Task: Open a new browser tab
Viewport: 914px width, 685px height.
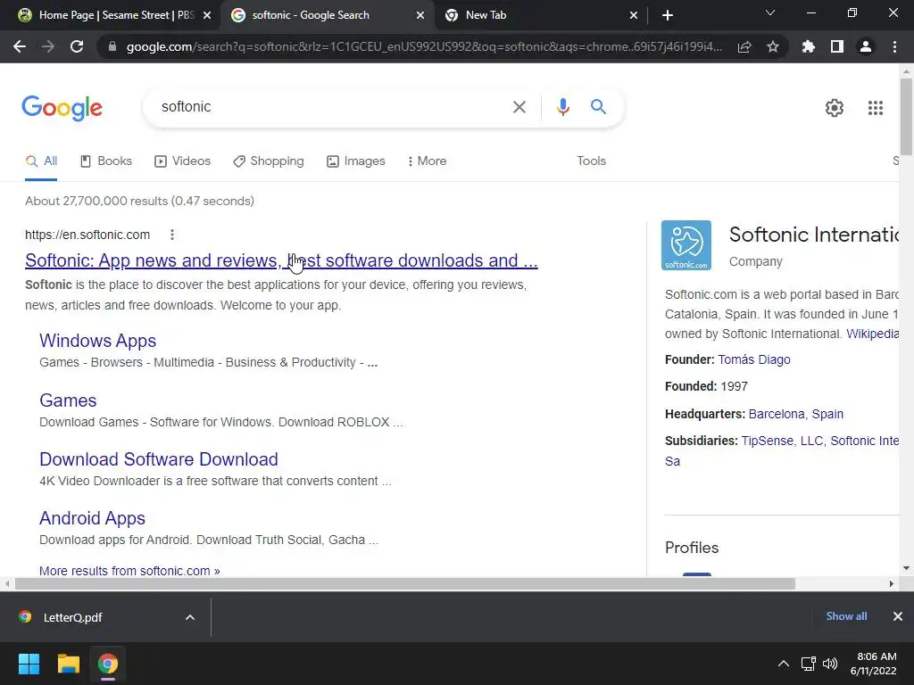Action: [668, 15]
